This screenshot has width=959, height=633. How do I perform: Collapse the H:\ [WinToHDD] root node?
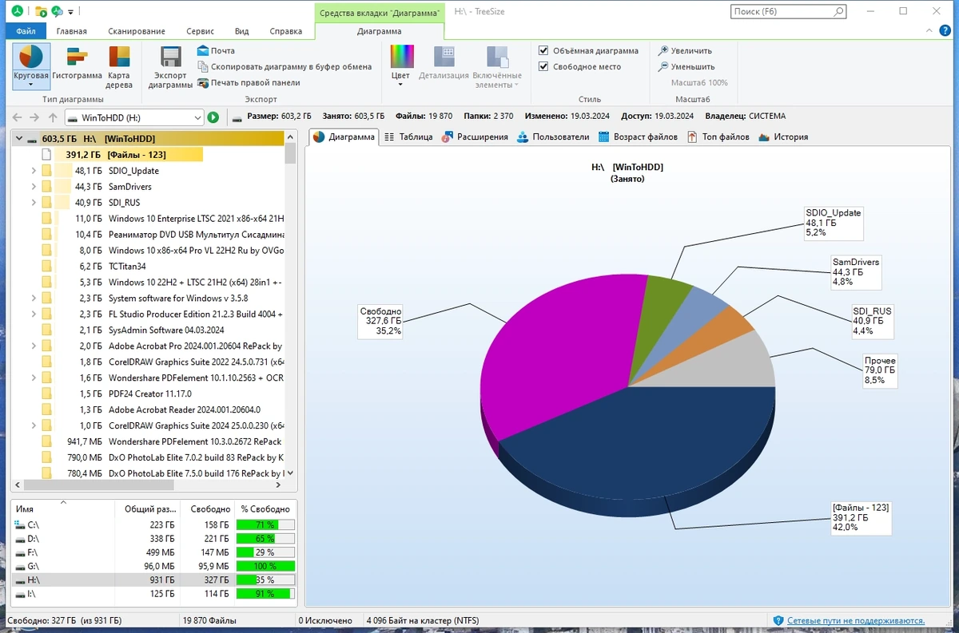[x=18, y=139]
